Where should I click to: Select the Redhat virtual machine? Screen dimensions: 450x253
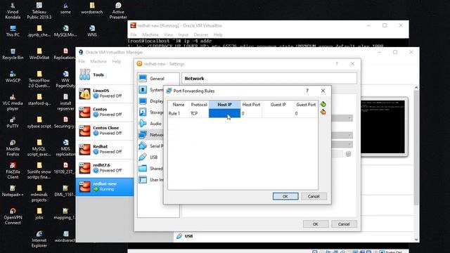click(x=105, y=150)
